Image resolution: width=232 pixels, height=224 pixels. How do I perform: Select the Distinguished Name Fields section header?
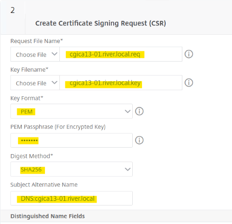[x=47, y=216]
